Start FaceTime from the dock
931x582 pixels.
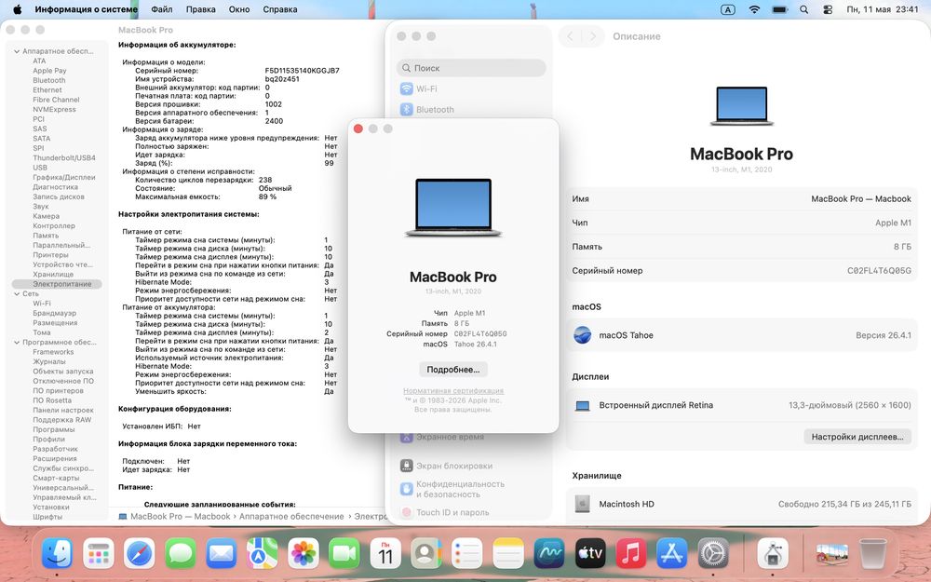344,553
